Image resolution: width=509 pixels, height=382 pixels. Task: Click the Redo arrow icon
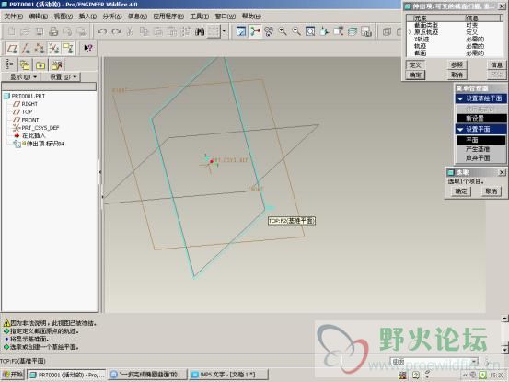pos(116,31)
